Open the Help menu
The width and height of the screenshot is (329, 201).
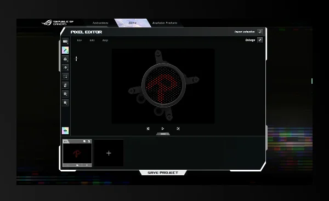tap(105, 40)
